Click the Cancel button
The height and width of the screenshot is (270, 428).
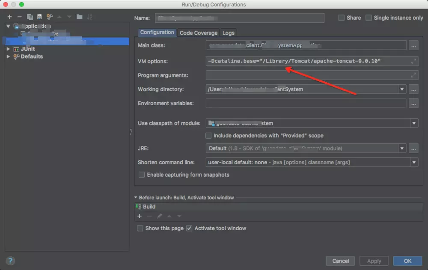click(x=340, y=261)
